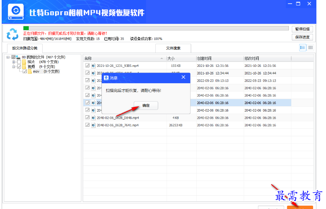This screenshot has width=326, height=209.
Task: Uncheck file 2040-02-06_0628_D848.mp4
Action: pos(87,117)
